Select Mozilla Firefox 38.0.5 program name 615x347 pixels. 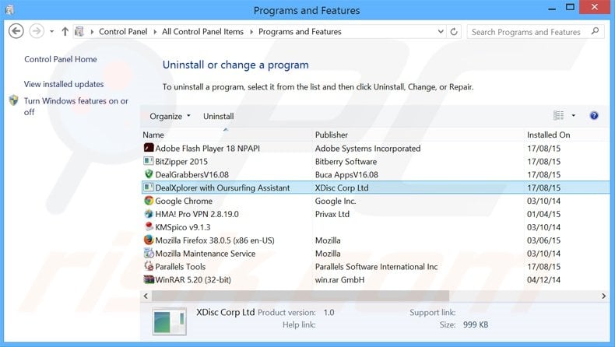click(215, 240)
